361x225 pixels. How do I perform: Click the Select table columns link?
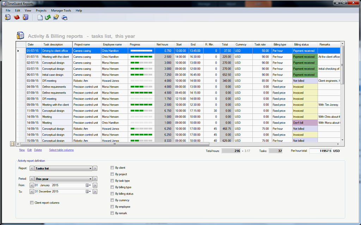coord(61,150)
